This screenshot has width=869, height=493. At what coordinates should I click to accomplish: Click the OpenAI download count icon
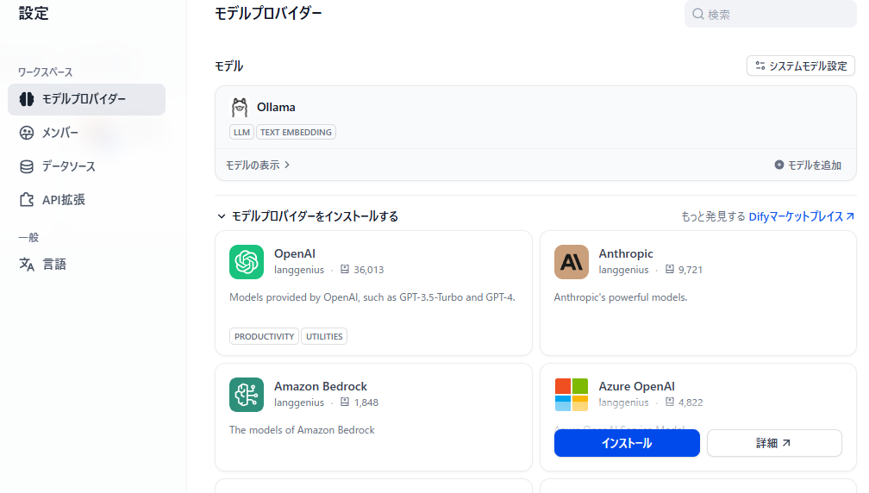click(345, 269)
